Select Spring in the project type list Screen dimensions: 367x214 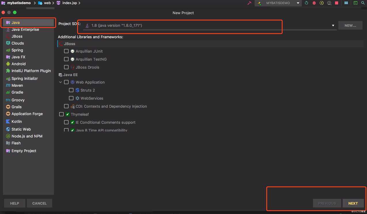(x=28, y=50)
